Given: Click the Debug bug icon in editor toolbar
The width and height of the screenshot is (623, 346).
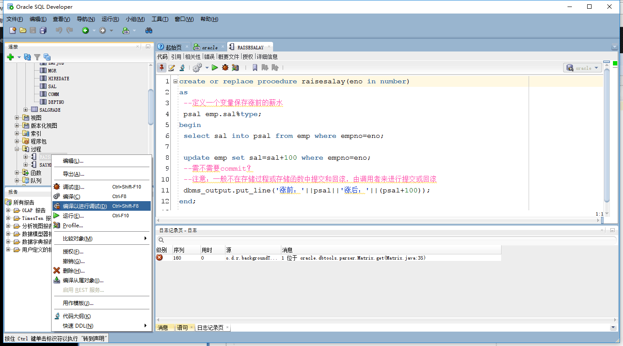Looking at the screenshot, I should point(225,68).
